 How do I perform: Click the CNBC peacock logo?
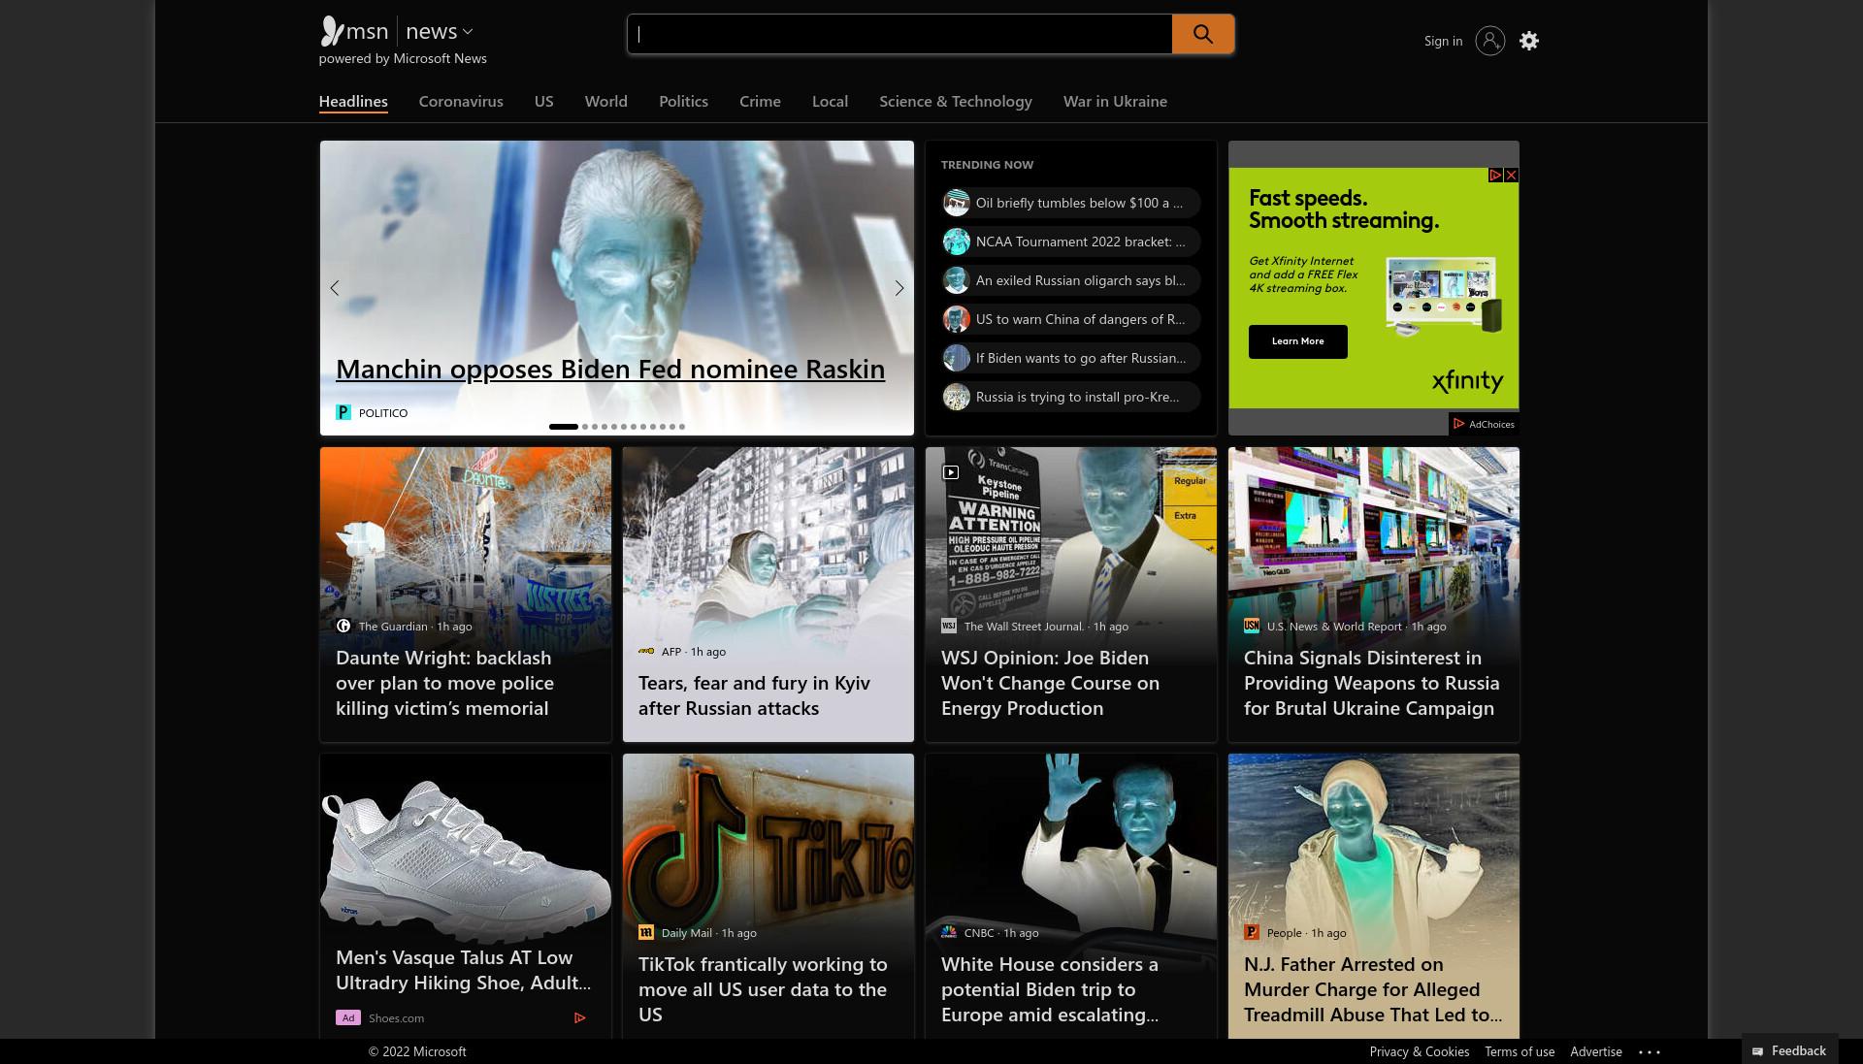pos(949,932)
